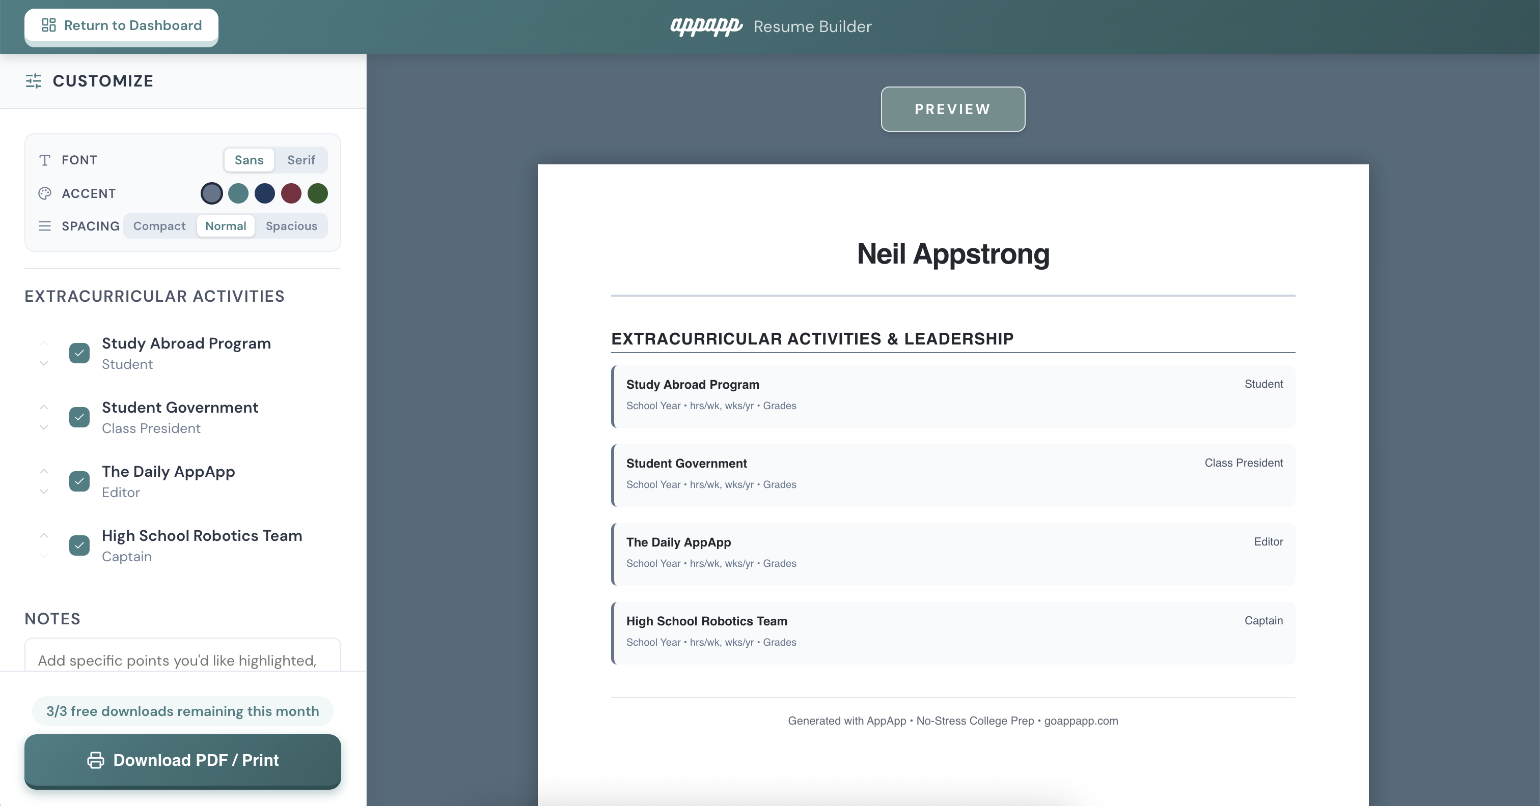Uncheck Study Abroad Program activity
Viewport: 1540px width, 806px height.
[x=79, y=353]
